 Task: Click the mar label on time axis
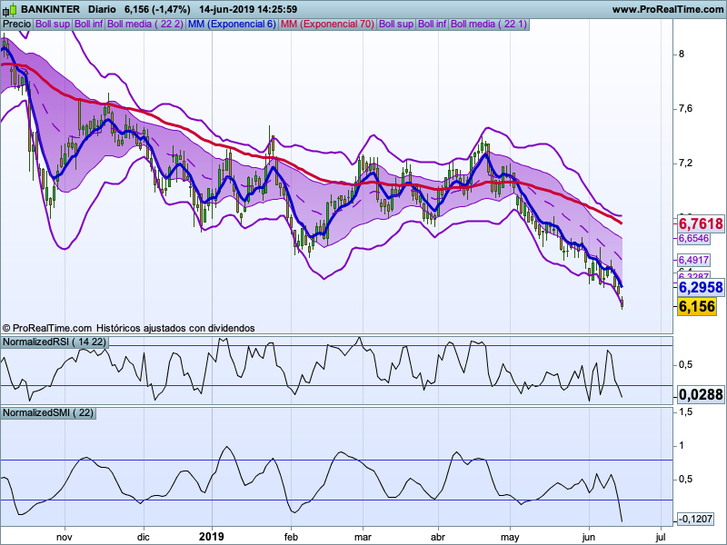363,537
